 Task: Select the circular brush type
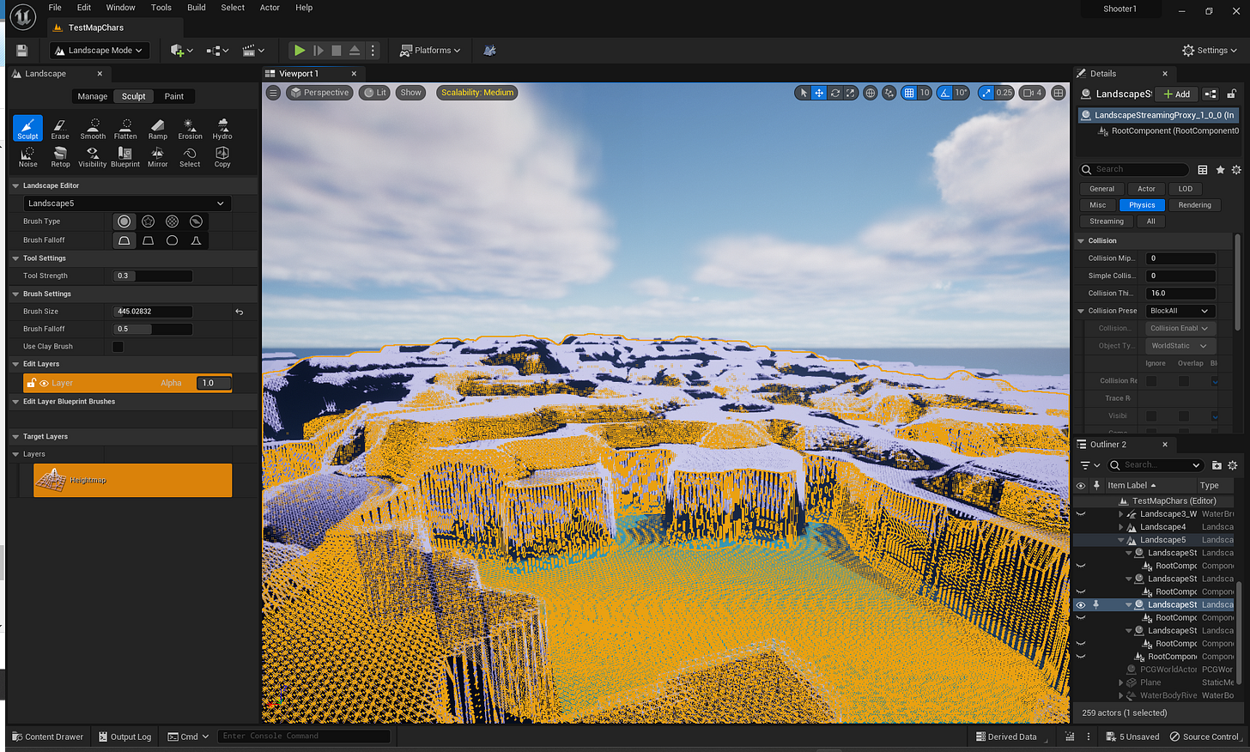[124, 221]
